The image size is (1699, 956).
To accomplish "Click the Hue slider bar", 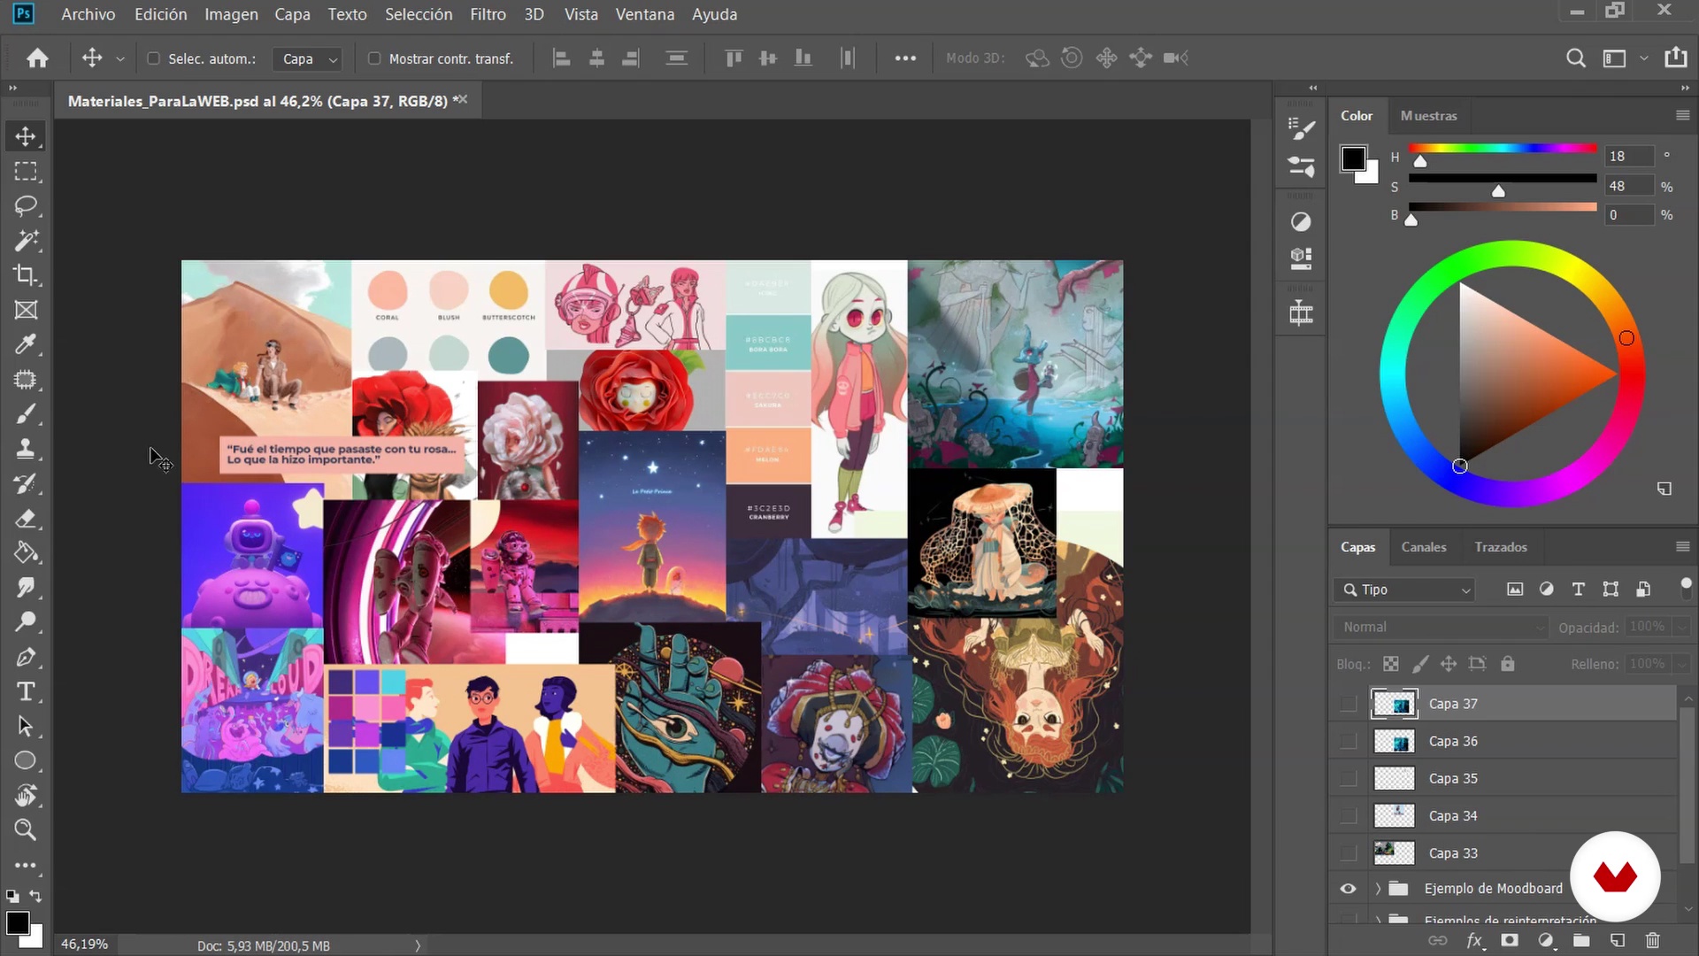I will (1502, 148).
